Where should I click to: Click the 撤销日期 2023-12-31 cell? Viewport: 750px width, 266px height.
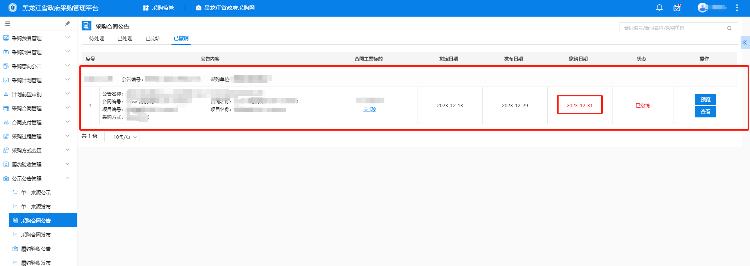pyautogui.click(x=580, y=106)
